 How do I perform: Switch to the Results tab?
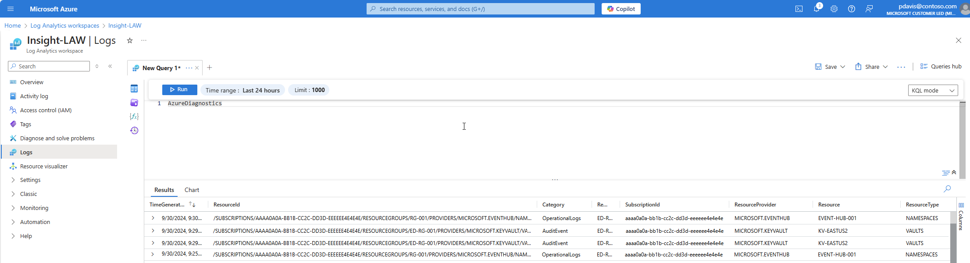[x=164, y=190]
